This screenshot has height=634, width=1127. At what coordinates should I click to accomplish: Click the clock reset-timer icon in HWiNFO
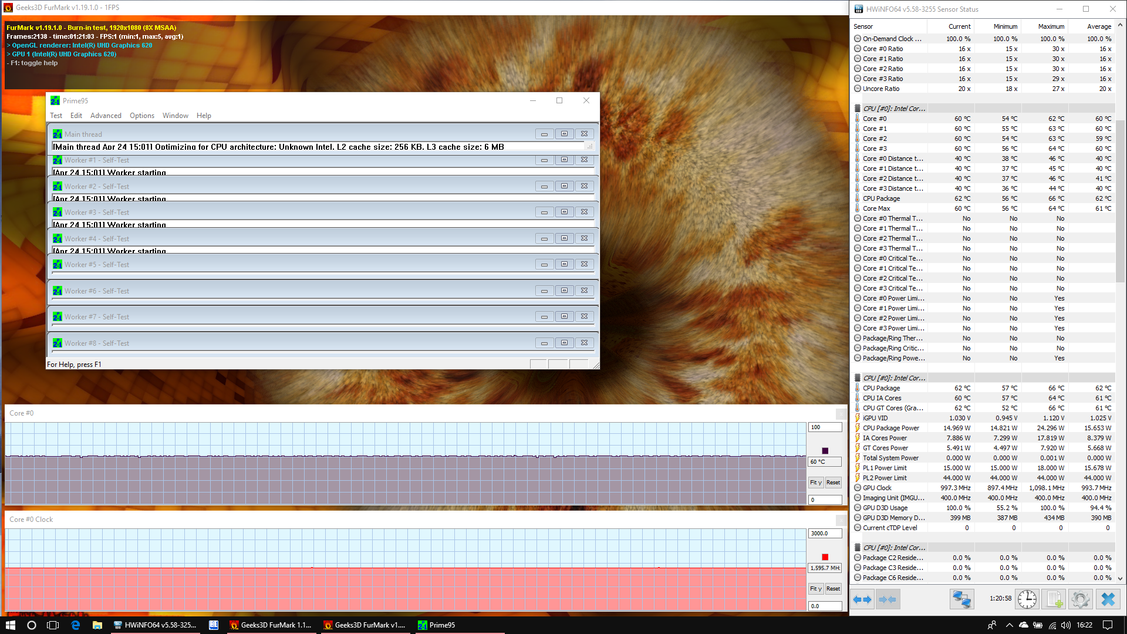click(x=1027, y=599)
